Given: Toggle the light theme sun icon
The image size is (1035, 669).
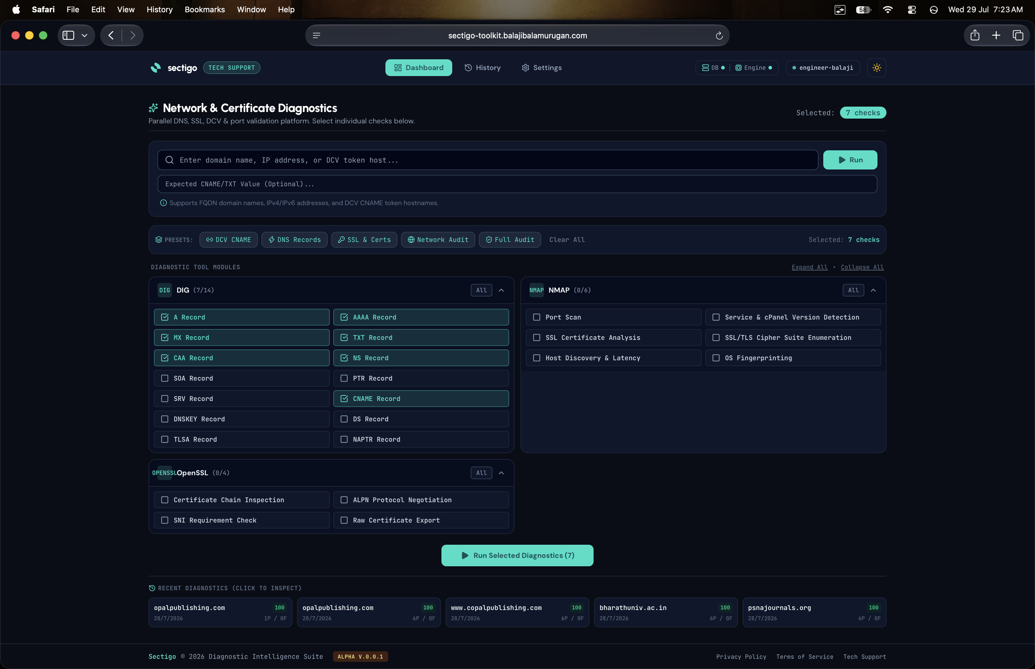Looking at the screenshot, I should pyautogui.click(x=877, y=68).
